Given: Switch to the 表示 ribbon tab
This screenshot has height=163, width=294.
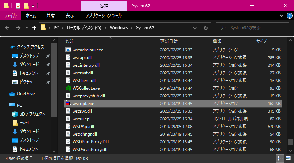Looking at the screenshot, I should coord(70,16).
